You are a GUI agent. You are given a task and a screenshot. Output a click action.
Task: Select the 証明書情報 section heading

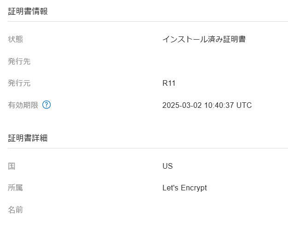pyautogui.click(x=28, y=11)
